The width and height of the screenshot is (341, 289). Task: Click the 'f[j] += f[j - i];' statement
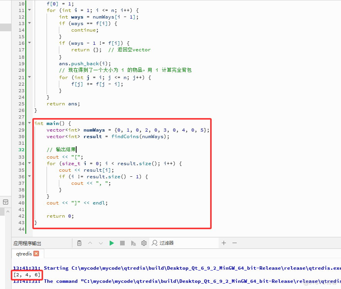point(97,84)
